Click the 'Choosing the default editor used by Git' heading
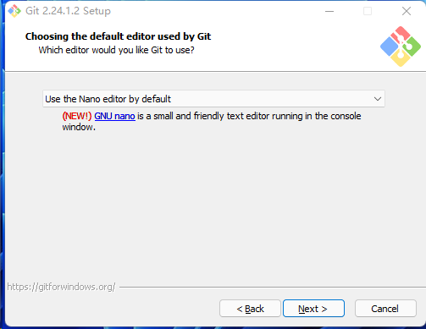 118,36
